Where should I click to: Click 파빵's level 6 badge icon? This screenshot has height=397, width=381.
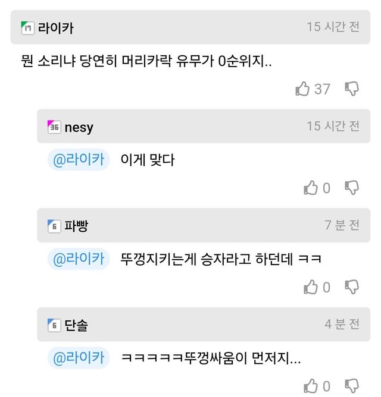click(x=54, y=226)
